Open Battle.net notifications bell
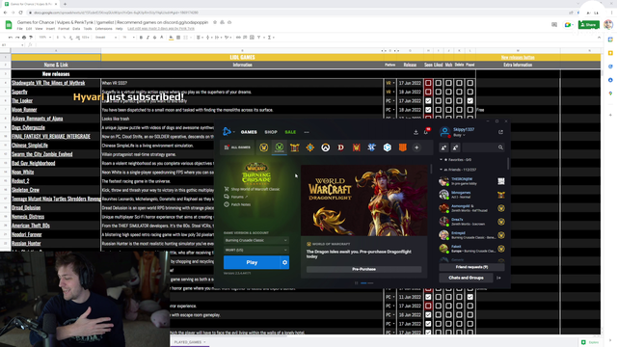 (x=426, y=132)
